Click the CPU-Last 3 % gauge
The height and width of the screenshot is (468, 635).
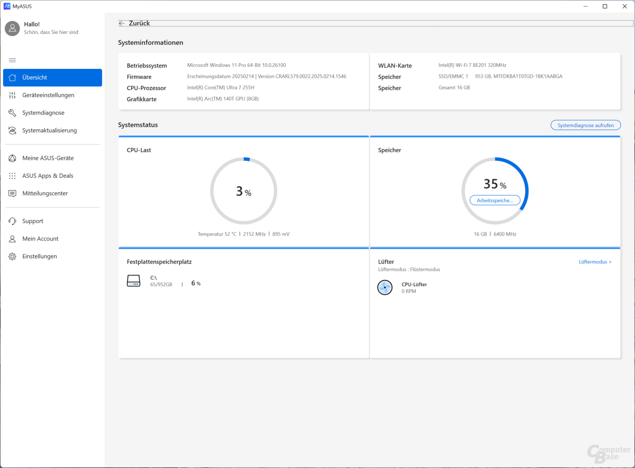pos(244,191)
